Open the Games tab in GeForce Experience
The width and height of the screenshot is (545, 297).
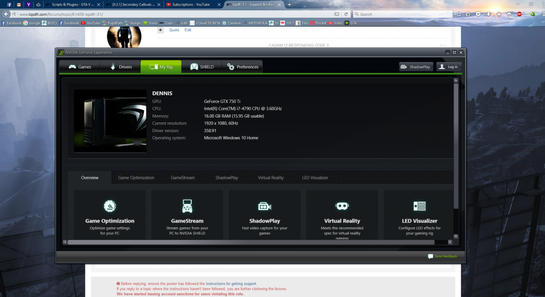tap(80, 66)
